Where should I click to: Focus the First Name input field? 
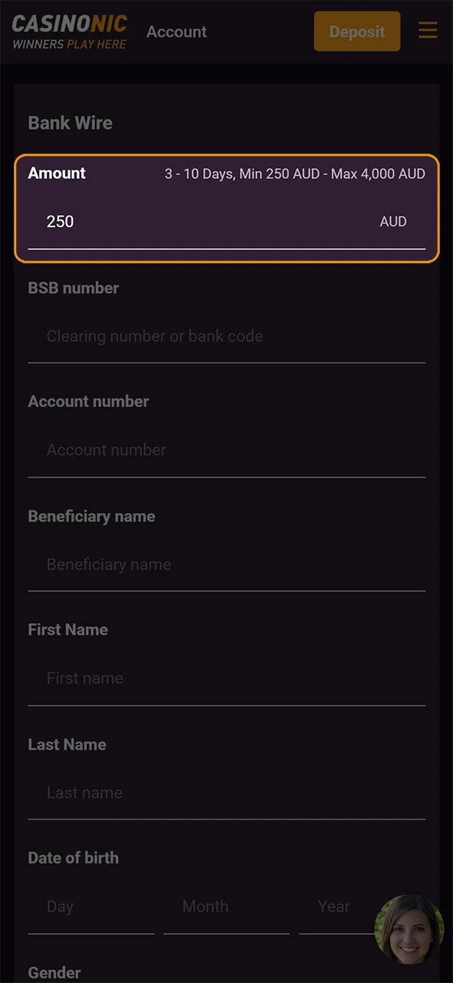tap(226, 678)
